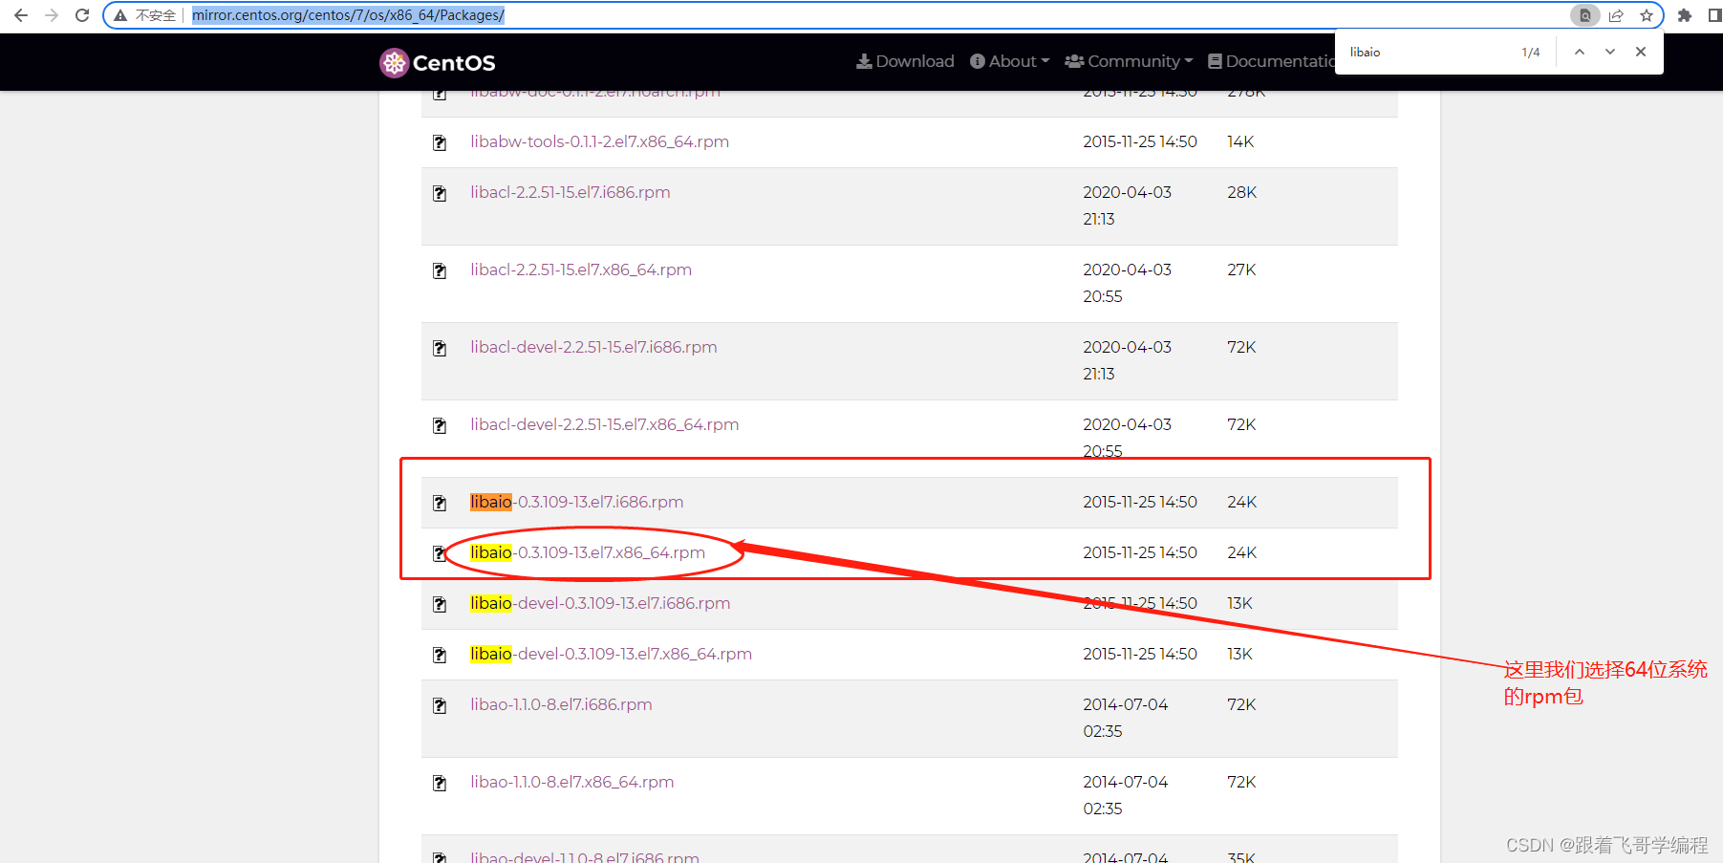Open libao-1.1.0-8.el7.x86_64.rpm link
Image resolution: width=1723 pixels, height=863 pixels.
pyautogui.click(x=571, y=782)
